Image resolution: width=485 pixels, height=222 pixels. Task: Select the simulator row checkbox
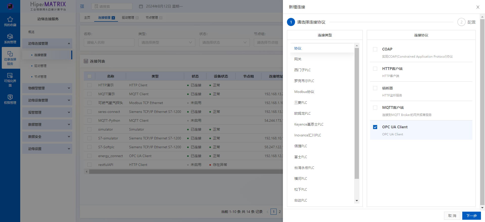click(x=89, y=129)
